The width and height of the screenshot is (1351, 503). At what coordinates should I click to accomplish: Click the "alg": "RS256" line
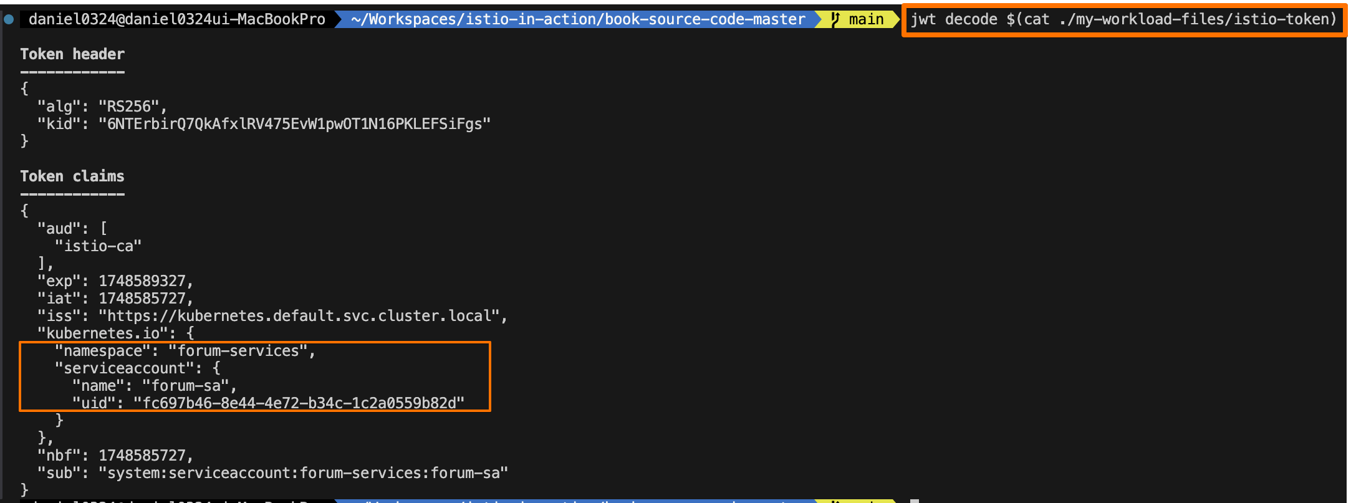pos(102,107)
